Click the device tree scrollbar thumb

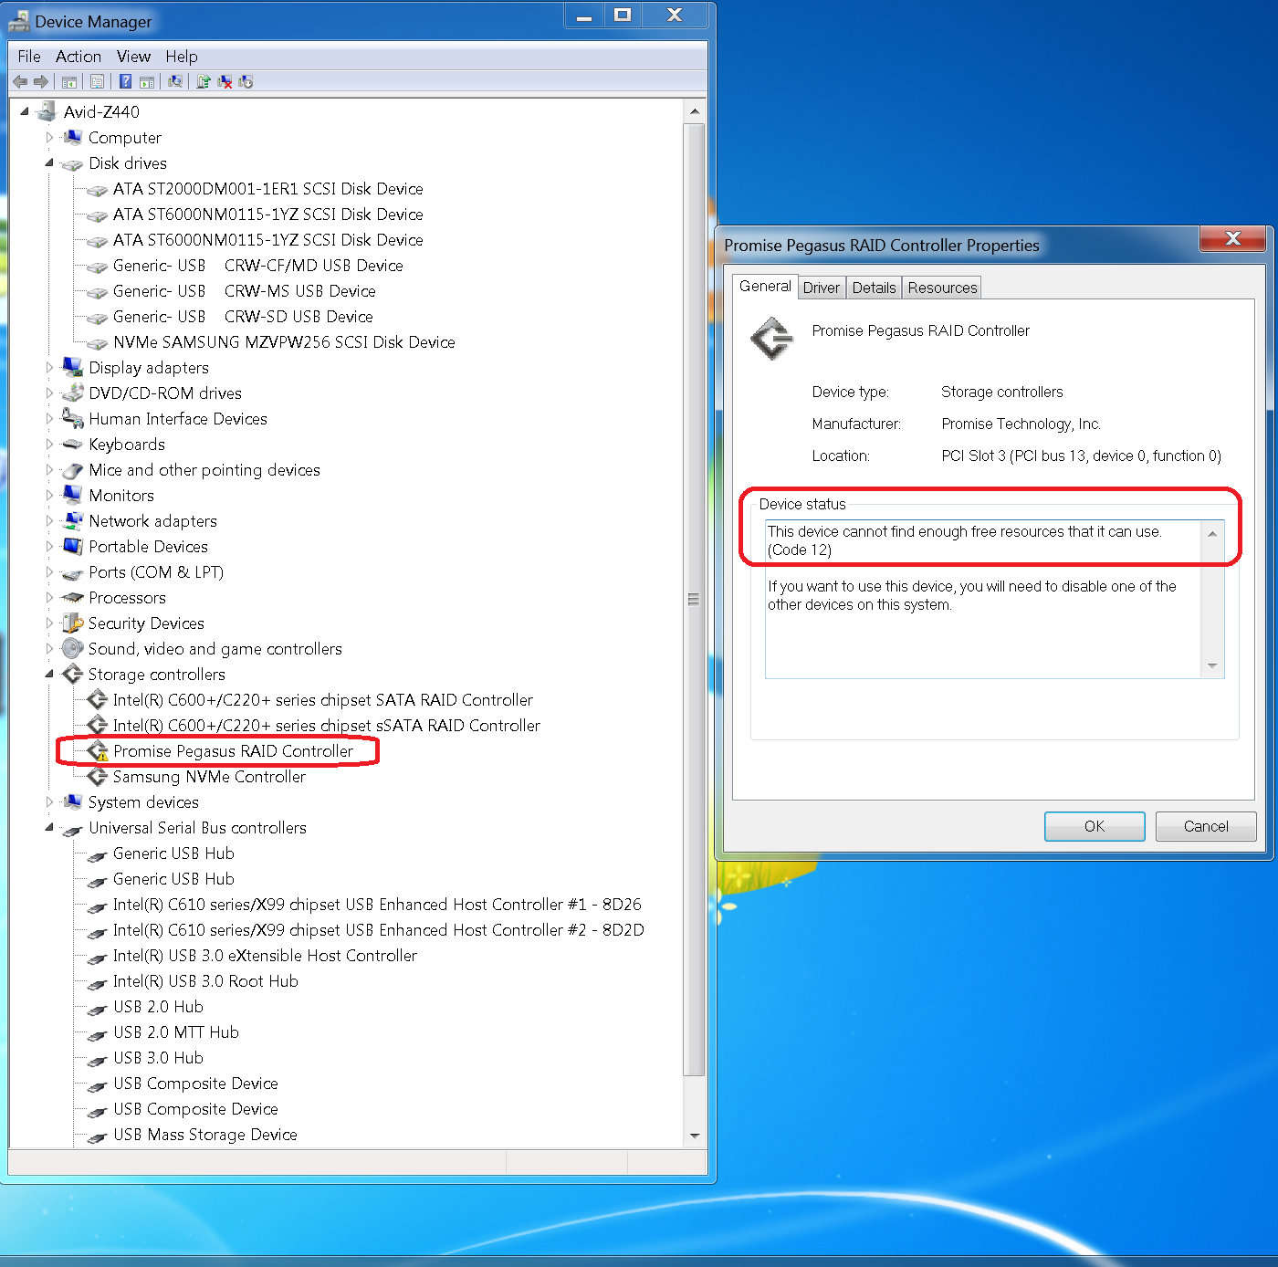click(694, 600)
